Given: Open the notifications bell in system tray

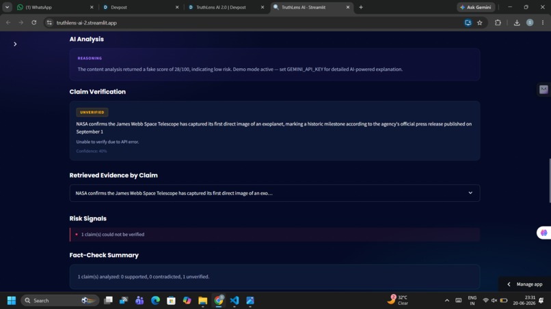Looking at the screenshot, I should (x=541, y=301).
